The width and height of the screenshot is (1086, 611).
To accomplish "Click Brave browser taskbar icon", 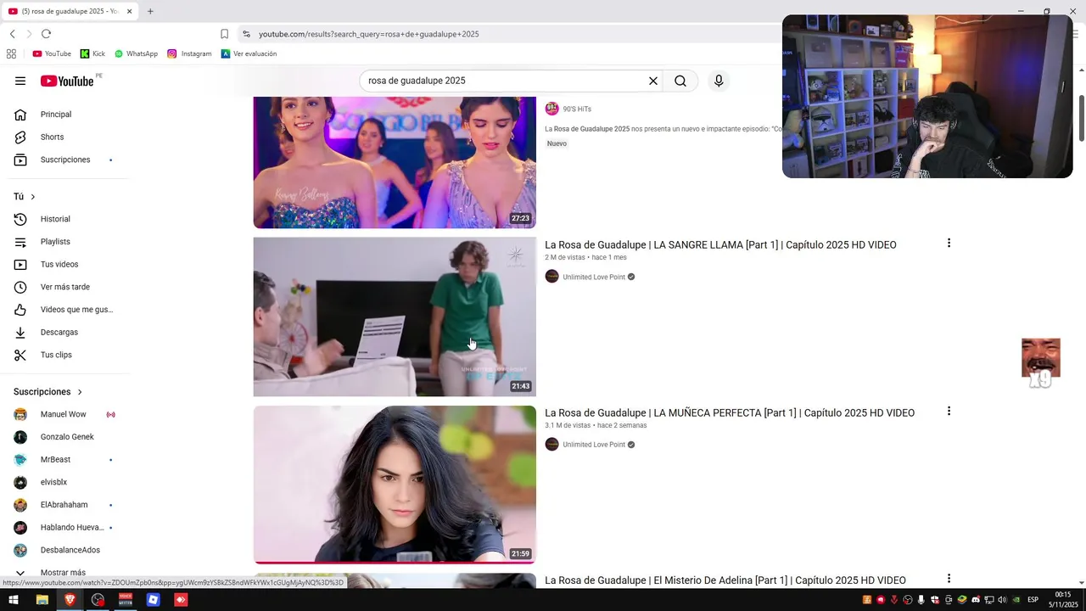I will (x=70, y=600).
